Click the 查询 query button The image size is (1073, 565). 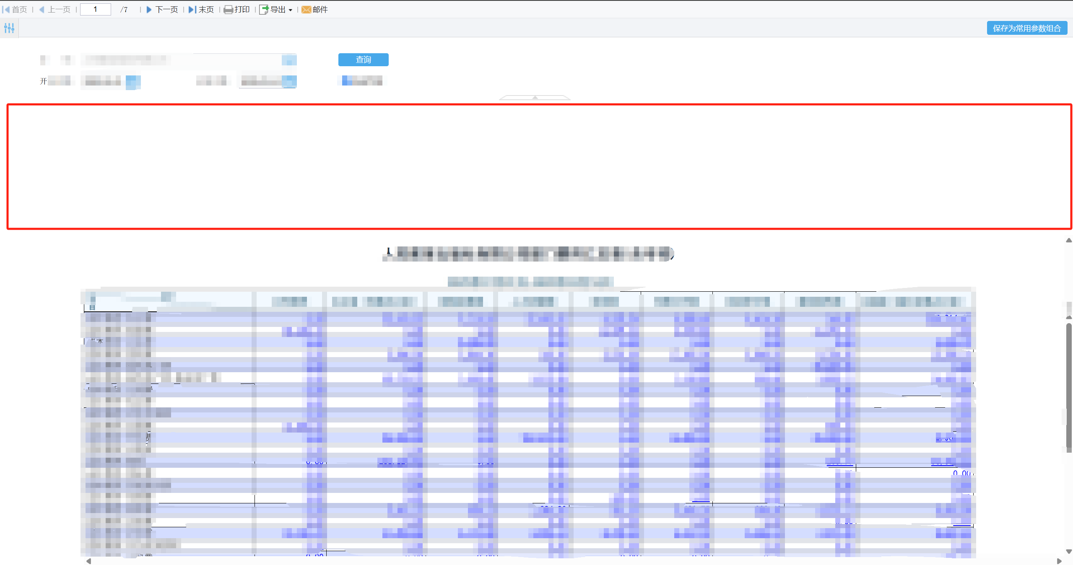(363, 60)
